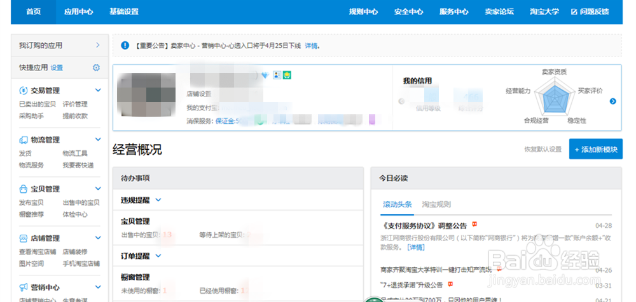Open 已卖出的宝贝 in sidebar

(x=38, y=104)
